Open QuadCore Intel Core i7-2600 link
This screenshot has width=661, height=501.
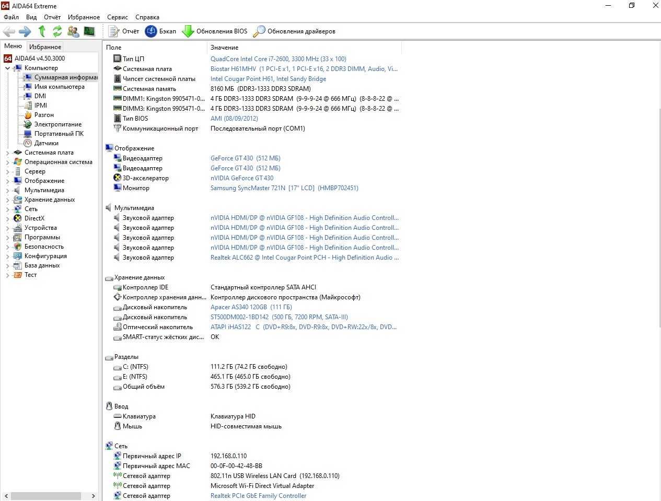[x=278, y=59]
